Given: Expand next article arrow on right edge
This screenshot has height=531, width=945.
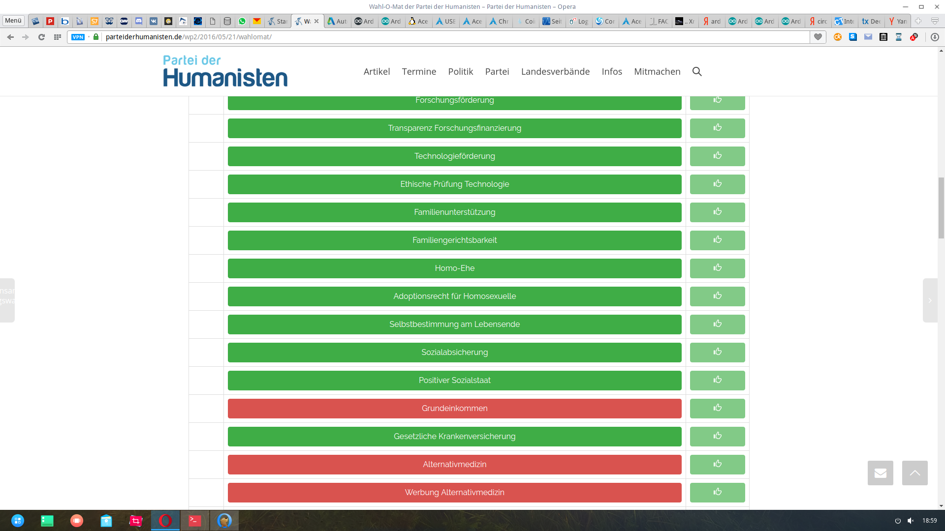Looking at the screenshot, I should (x=930, y=300).
